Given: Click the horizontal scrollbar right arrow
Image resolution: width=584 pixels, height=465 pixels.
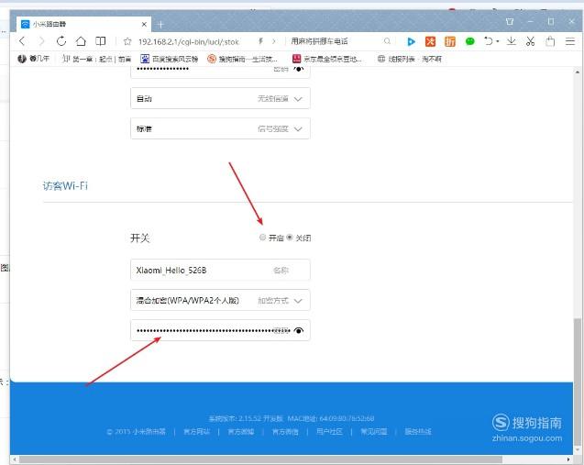Looking at the screenshot, I should click(568, 459).
